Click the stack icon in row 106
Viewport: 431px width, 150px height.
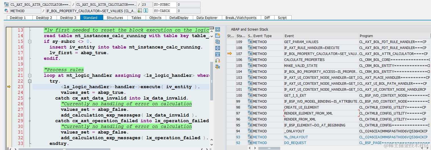coord(250,60)
